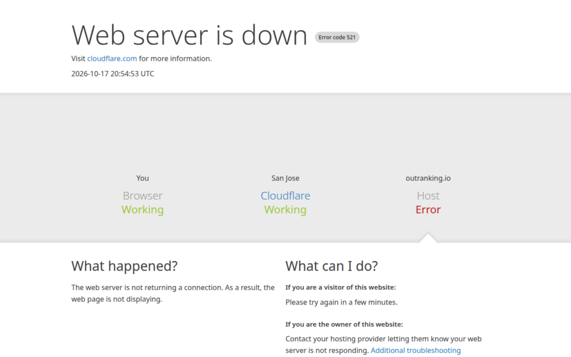
Task: Click the "Error code 521" badge
Action: click(337, 37)
